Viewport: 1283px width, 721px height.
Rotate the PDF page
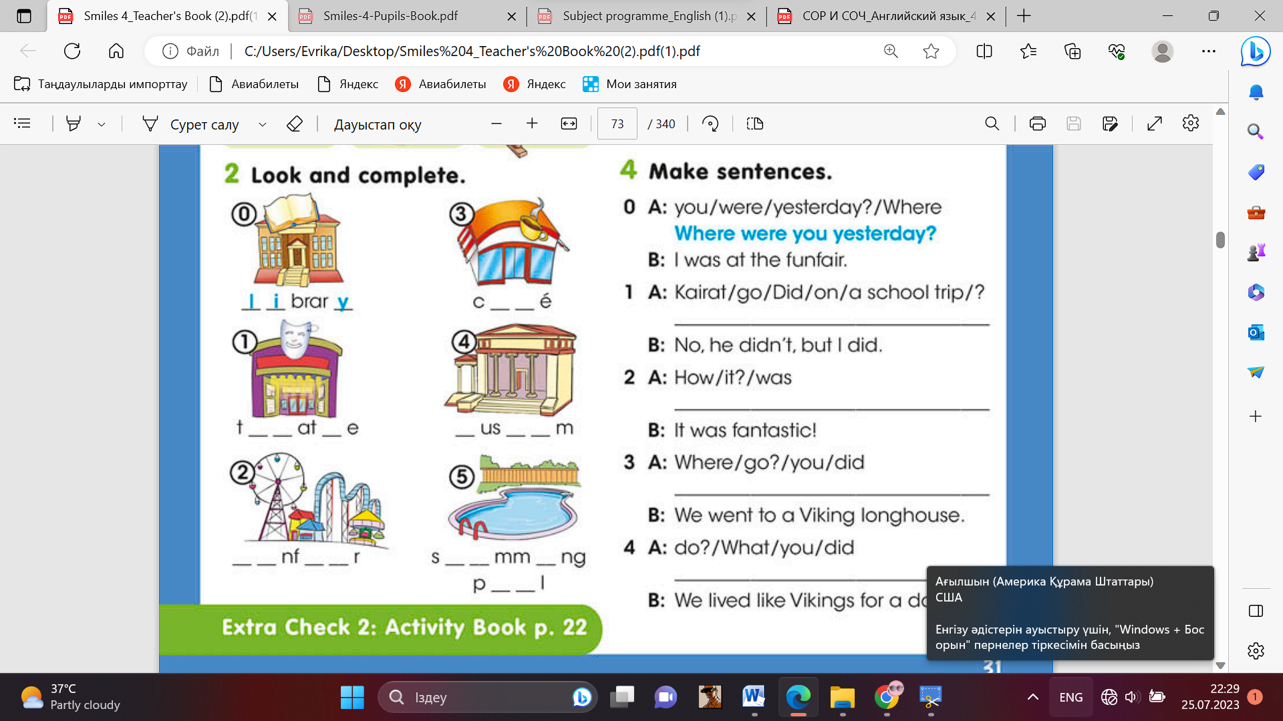click(710, 124)
